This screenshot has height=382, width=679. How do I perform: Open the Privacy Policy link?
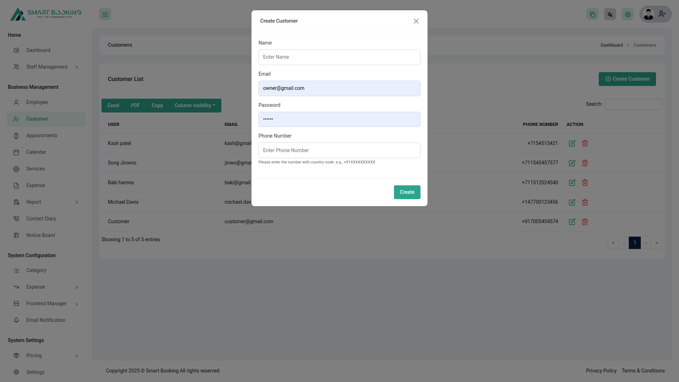coord(601,371)
